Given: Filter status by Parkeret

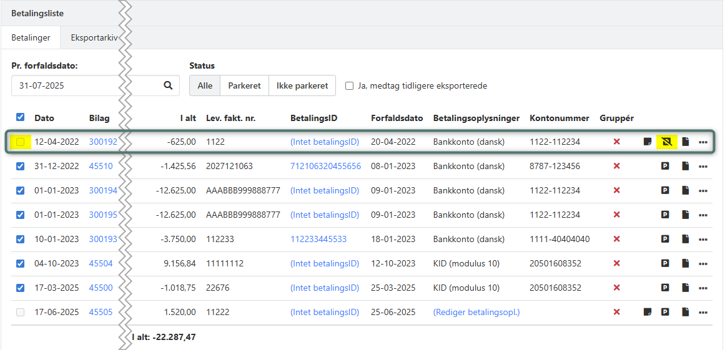Looking at the screenshot, I should click(244, 86).
